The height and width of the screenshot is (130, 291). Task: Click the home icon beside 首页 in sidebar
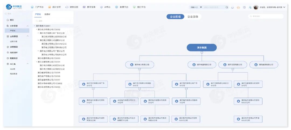tap(8, 20)
